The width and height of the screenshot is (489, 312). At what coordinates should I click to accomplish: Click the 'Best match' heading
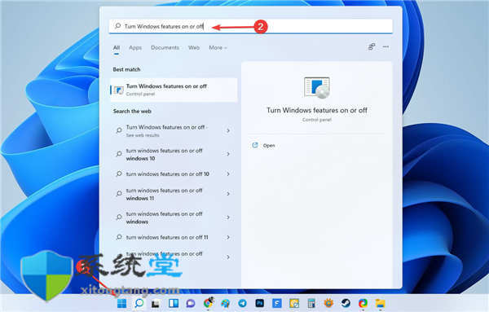126,69
